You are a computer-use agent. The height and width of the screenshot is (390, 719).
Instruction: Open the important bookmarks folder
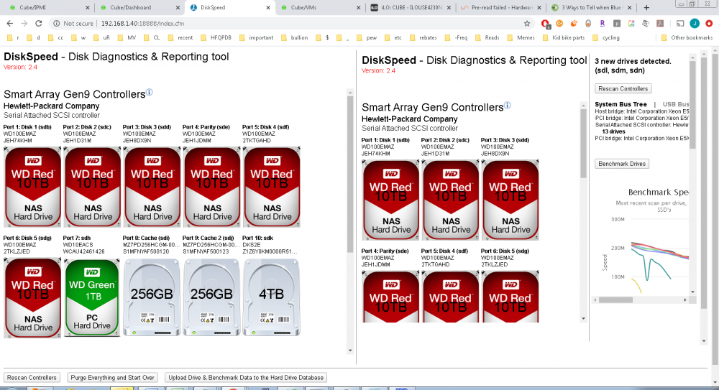[x=257, y=37]
